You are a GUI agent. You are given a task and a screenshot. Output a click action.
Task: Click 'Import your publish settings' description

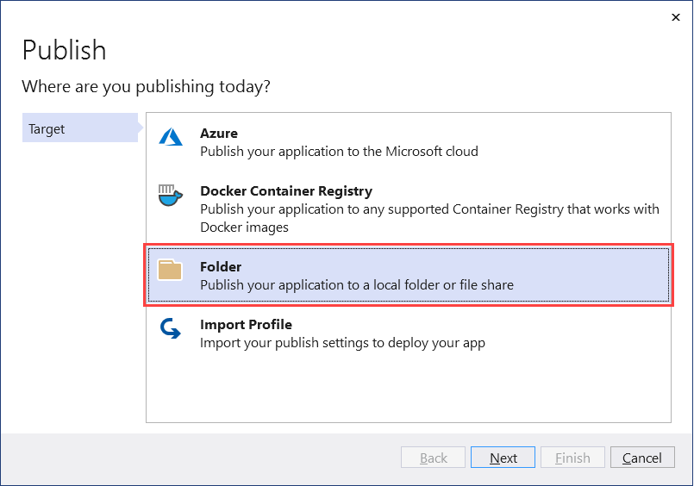(x=342, y=343)
